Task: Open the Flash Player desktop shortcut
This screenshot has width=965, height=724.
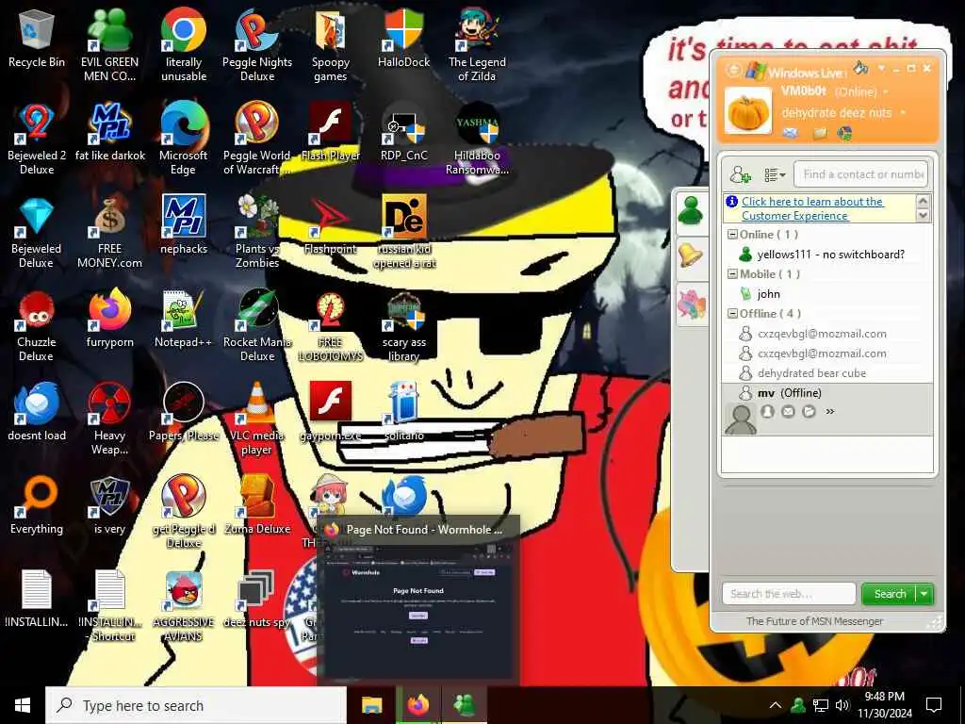Action: (331, 132)
